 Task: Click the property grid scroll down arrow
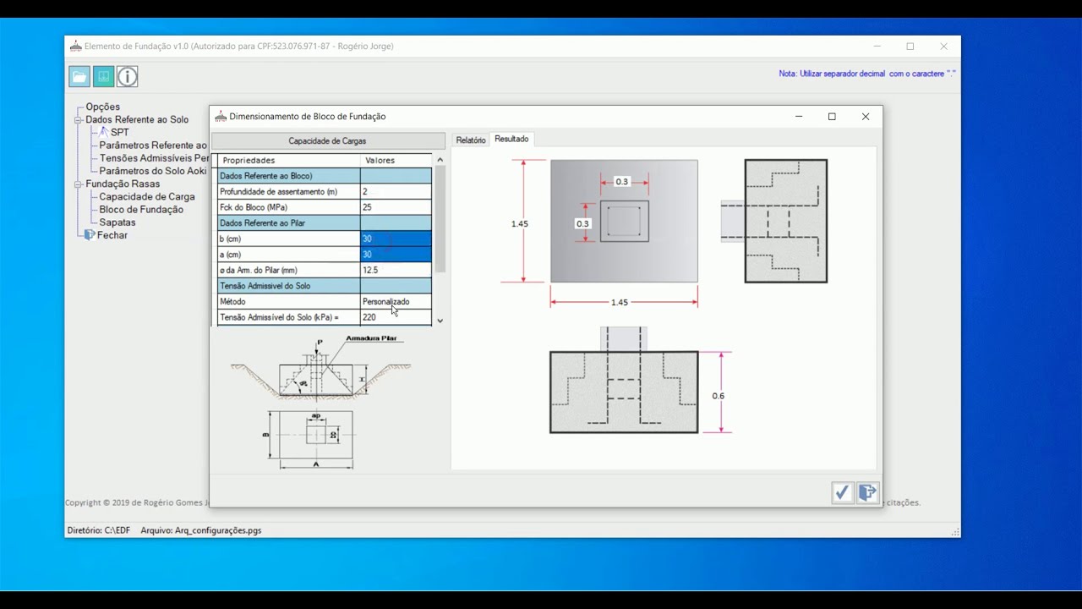[x=440, y=321]
